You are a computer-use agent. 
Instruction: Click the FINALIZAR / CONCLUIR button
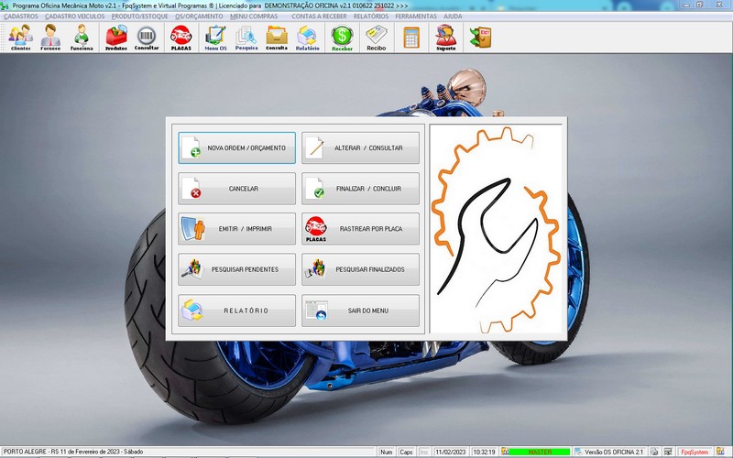tap(360, 189)
